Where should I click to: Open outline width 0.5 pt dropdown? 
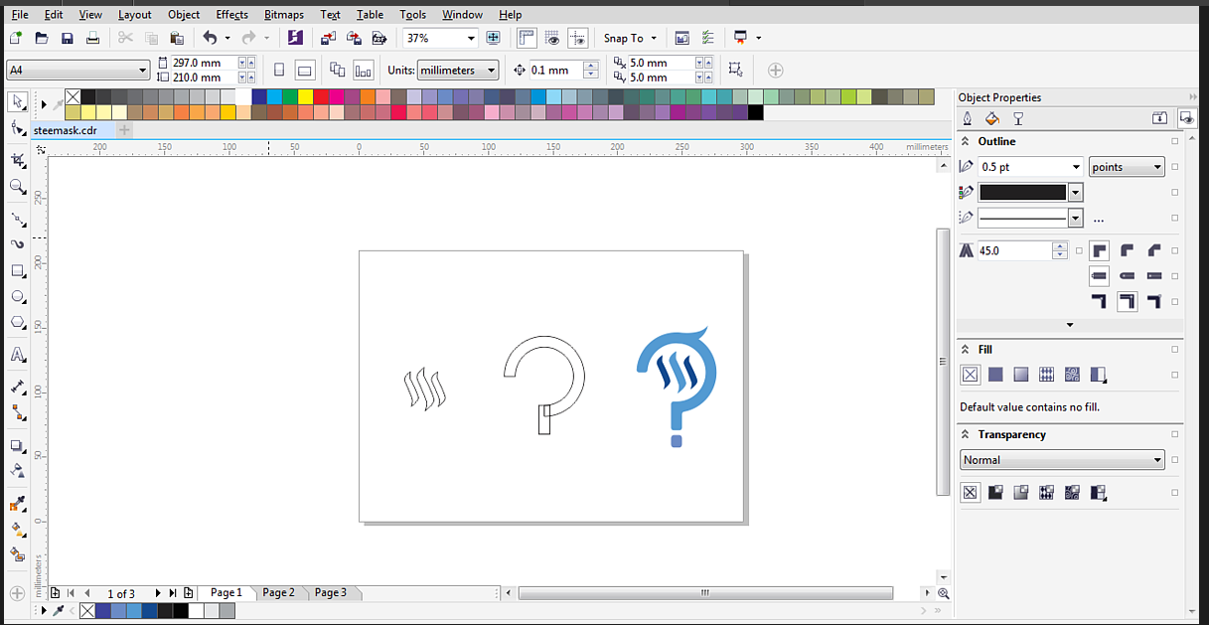(x=1076, y=167)
